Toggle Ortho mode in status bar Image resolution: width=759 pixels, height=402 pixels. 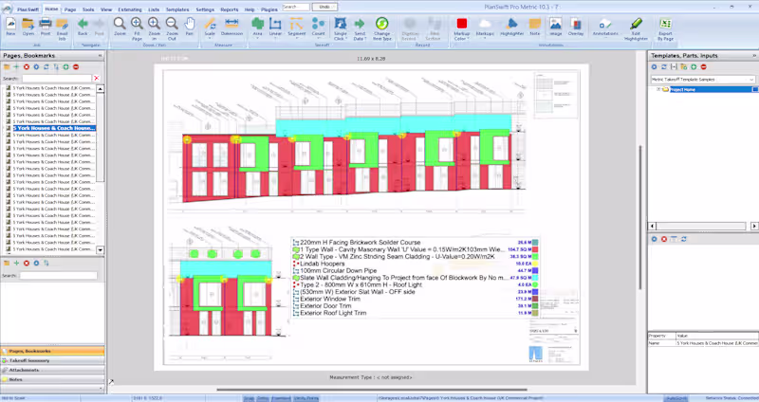click(x=263, y=398)
